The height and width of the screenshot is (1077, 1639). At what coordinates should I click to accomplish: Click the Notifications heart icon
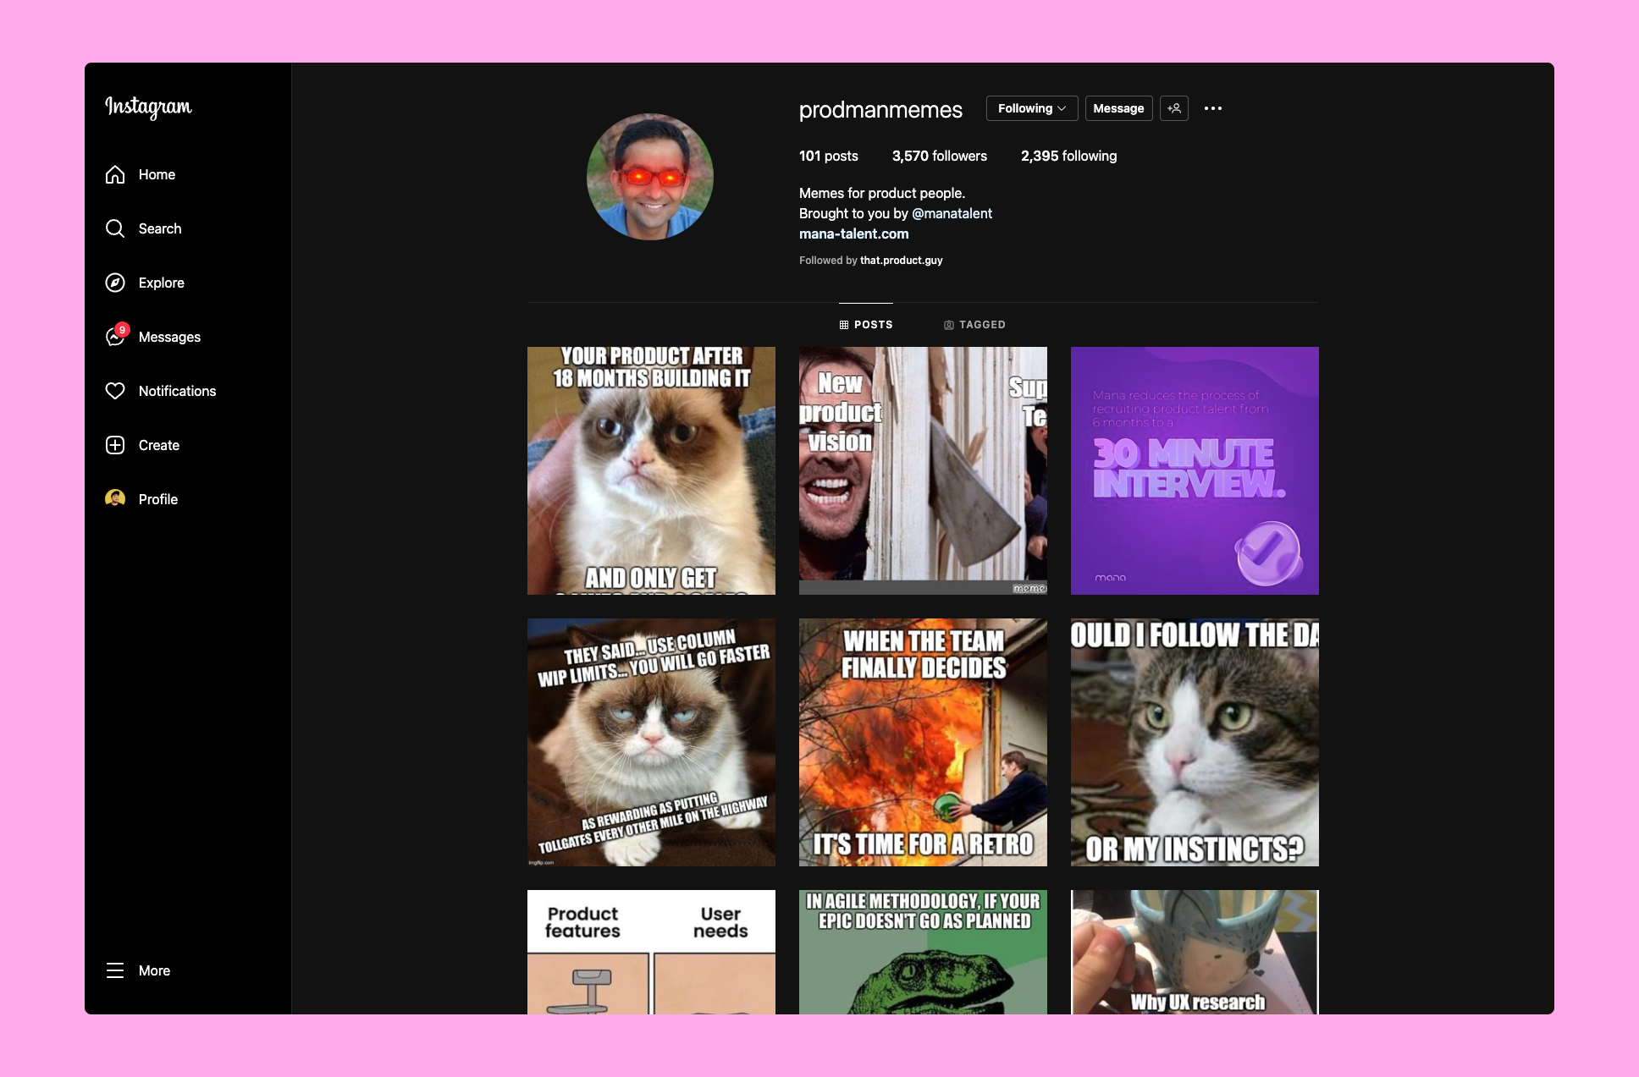pyautogui.click(x=115, y=391)
